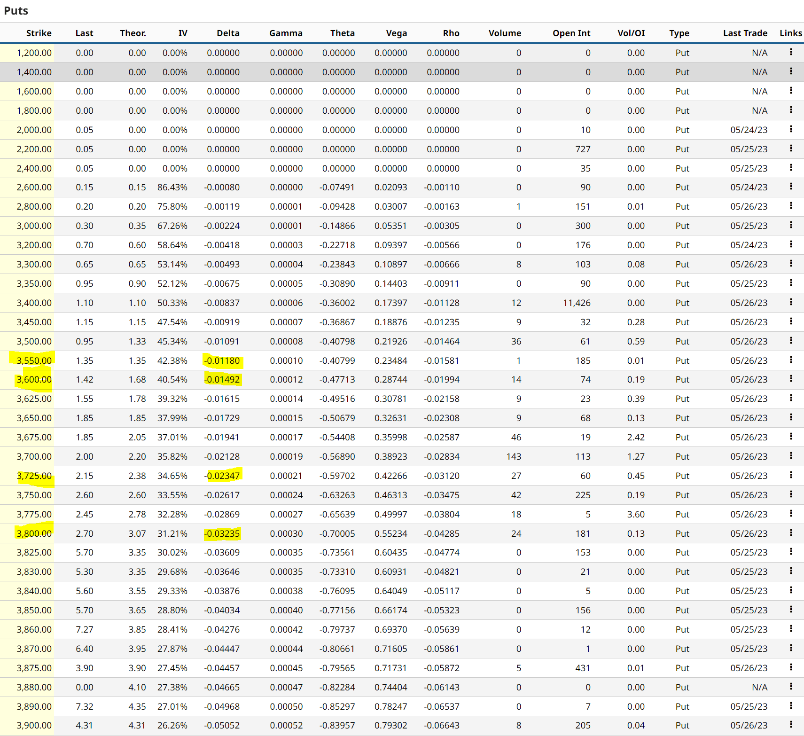Screen dimensions: 804x736
Task: Click the theta value -0.85297
Action: (337, 706)
